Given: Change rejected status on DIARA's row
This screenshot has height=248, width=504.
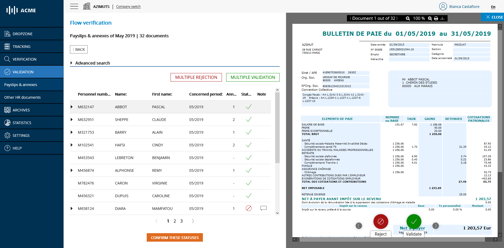Looking at the screenshot, I should pos(248,208).
